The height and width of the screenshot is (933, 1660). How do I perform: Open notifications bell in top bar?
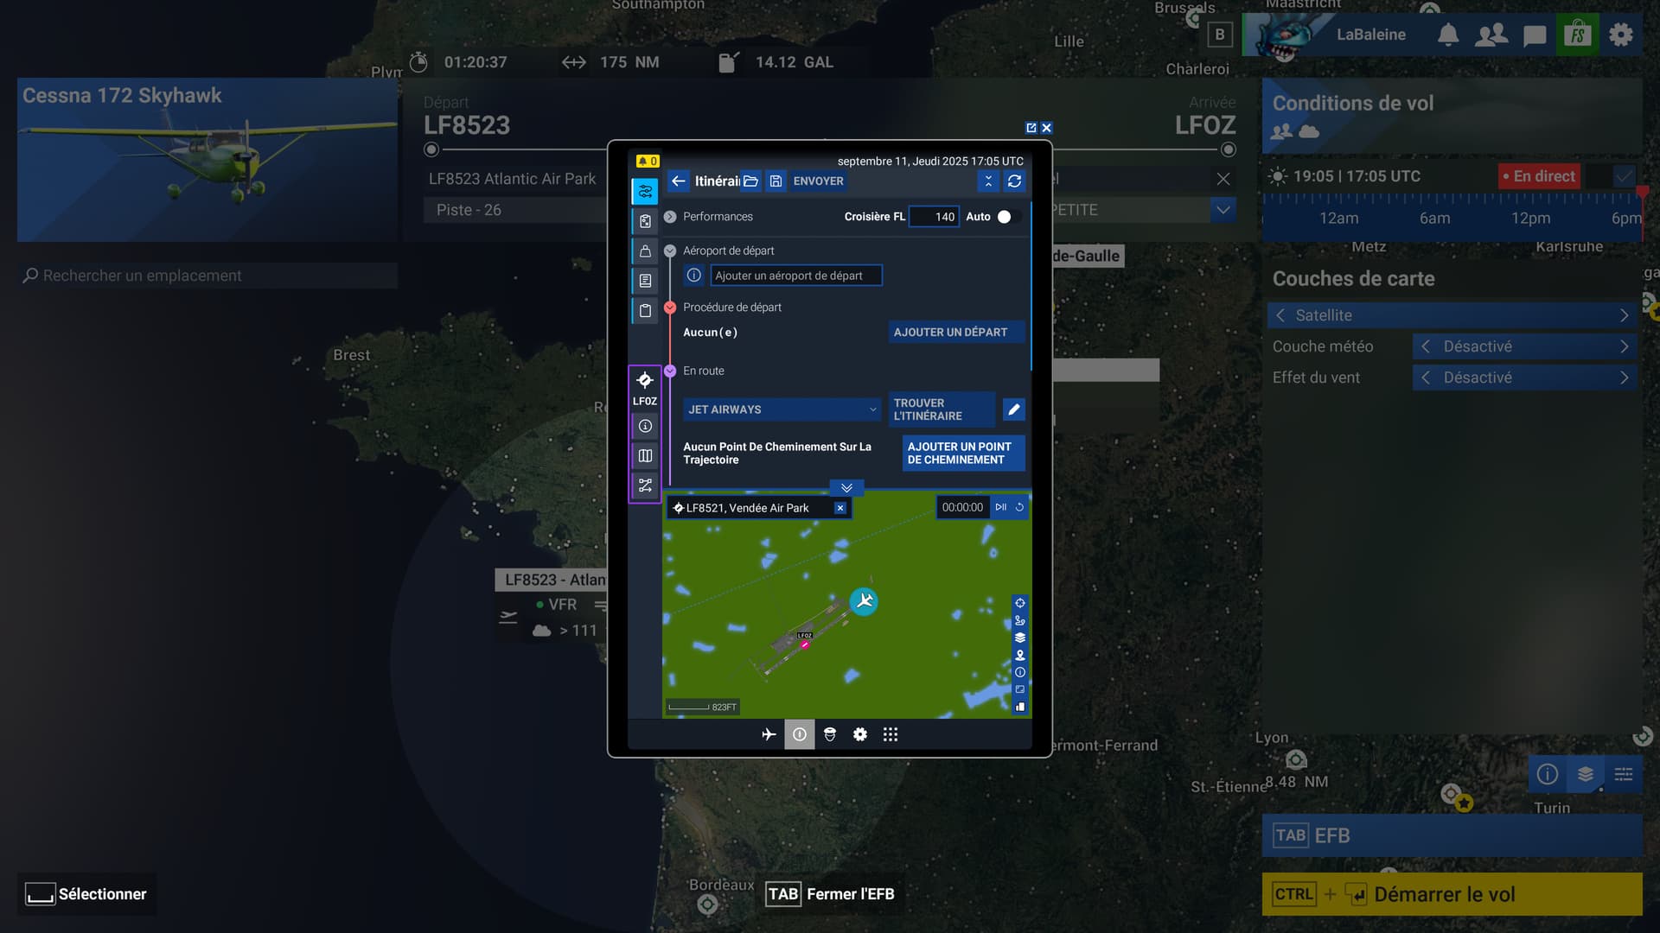point(1448,35)
